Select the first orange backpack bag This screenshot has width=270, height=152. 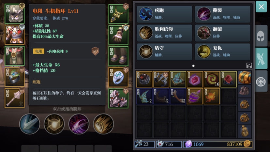tap(245, 78)
